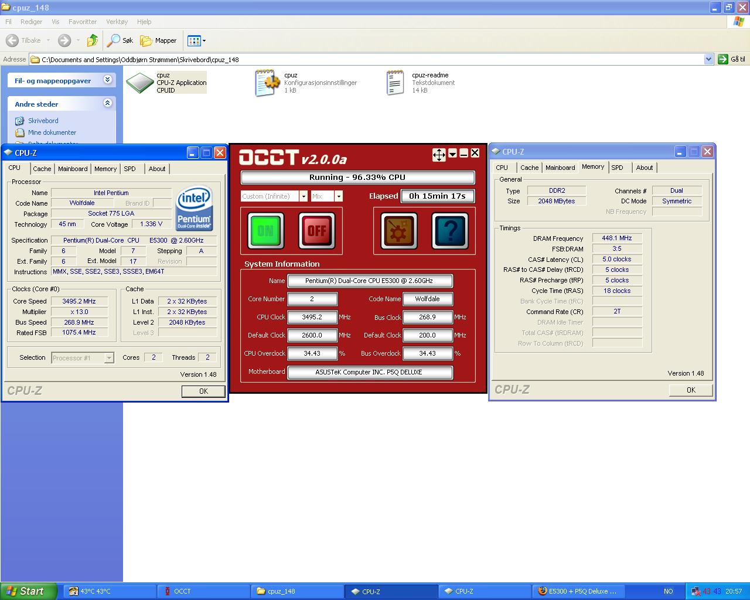Click the Intel Pentium logo in CPU-Z
Image resolution: width=750 pixels, height=600 pixels.
click(195, 209)
